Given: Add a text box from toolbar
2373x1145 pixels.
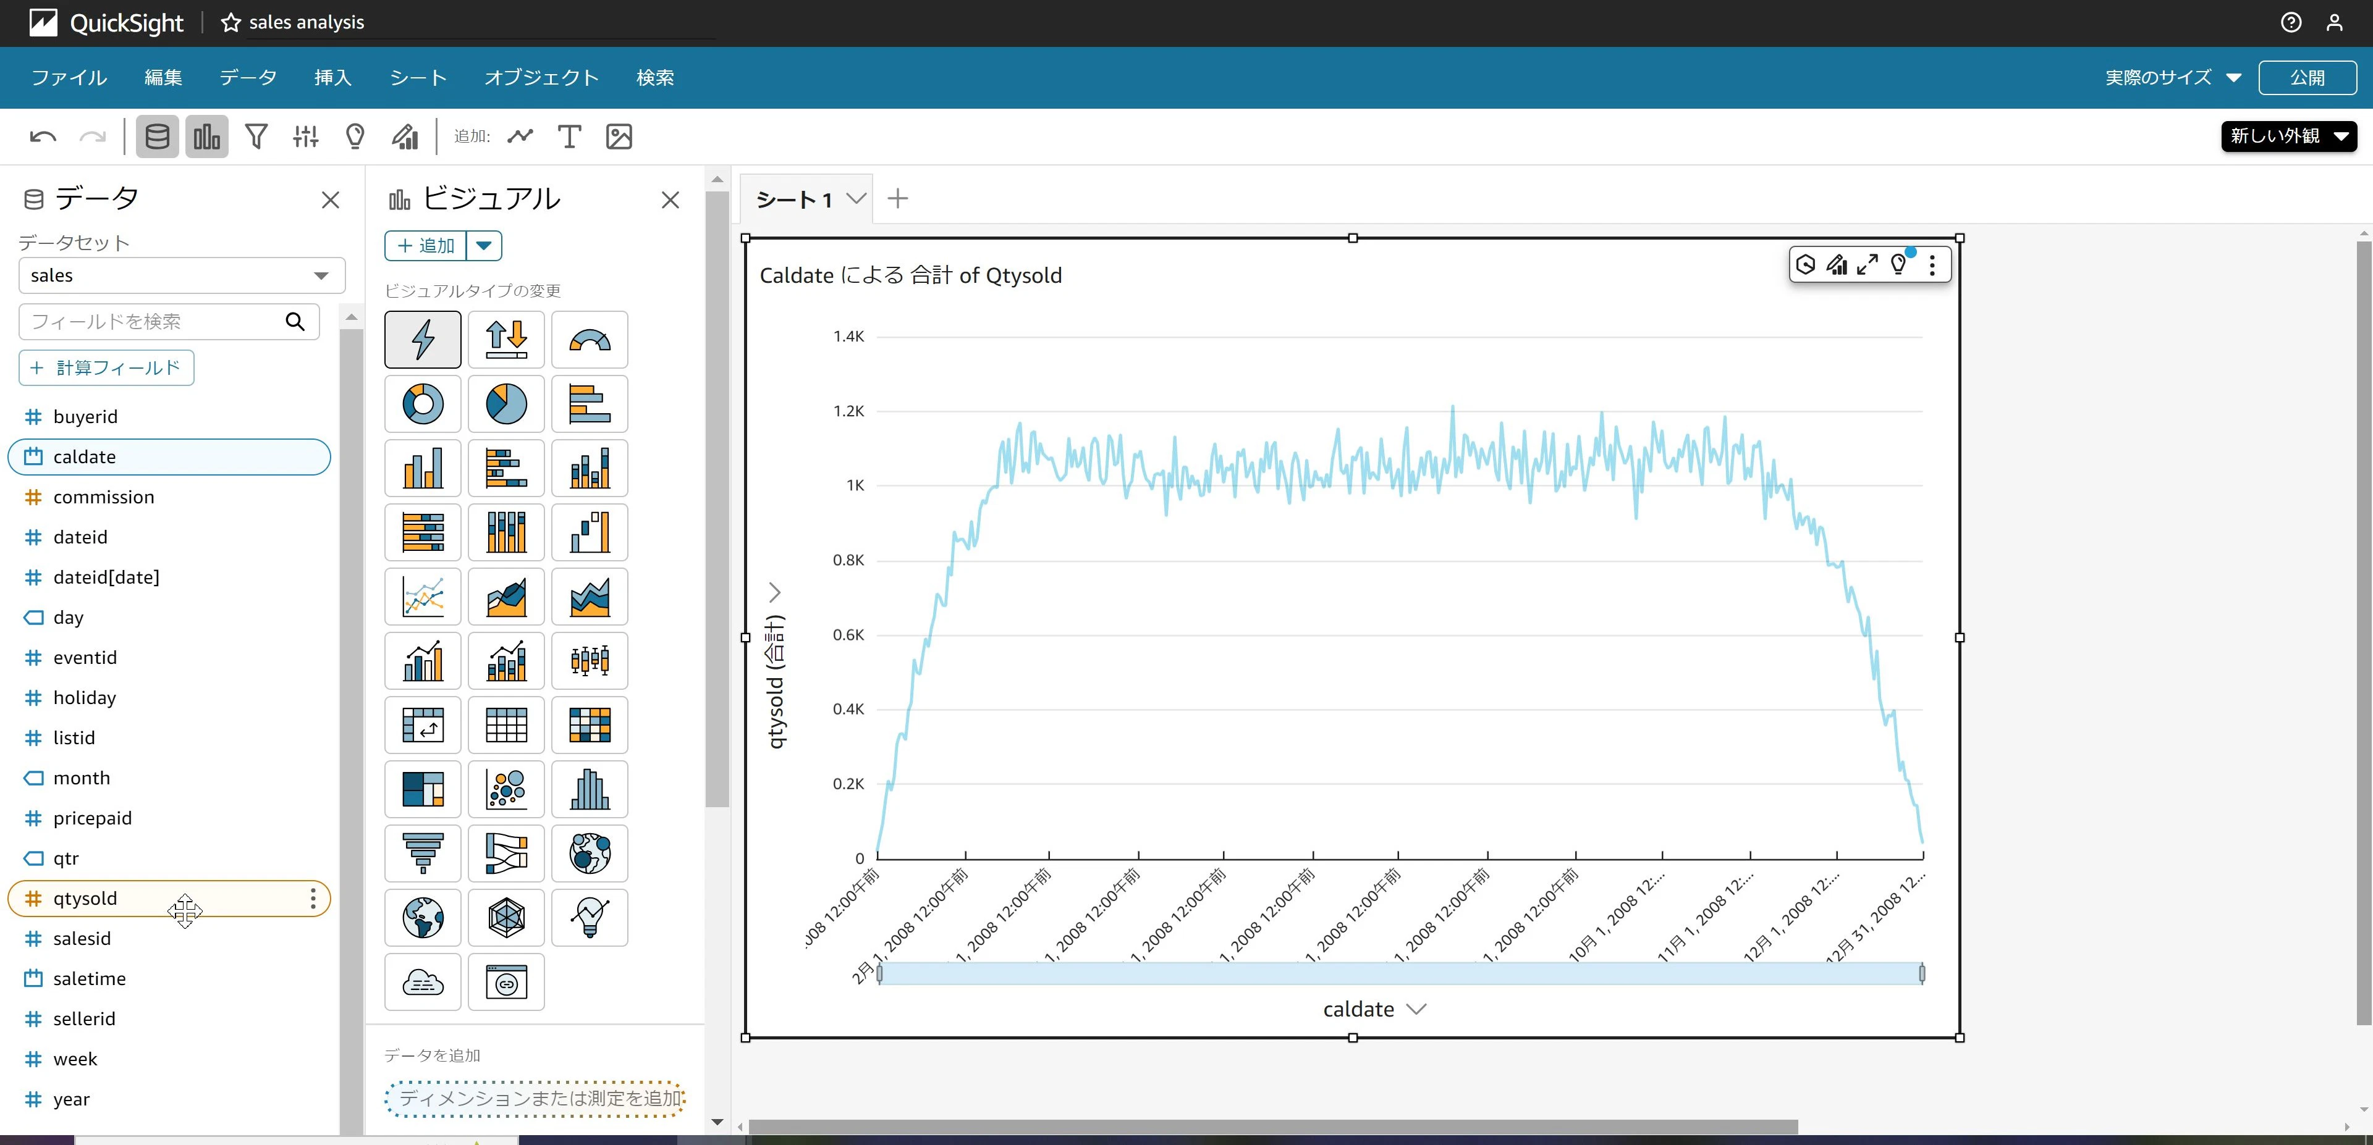Looking at the screenshot, I should coord(569,136).
